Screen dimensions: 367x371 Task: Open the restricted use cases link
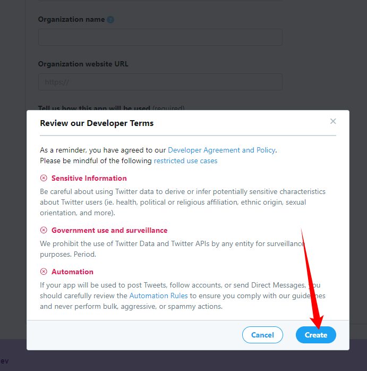point(185,161)
